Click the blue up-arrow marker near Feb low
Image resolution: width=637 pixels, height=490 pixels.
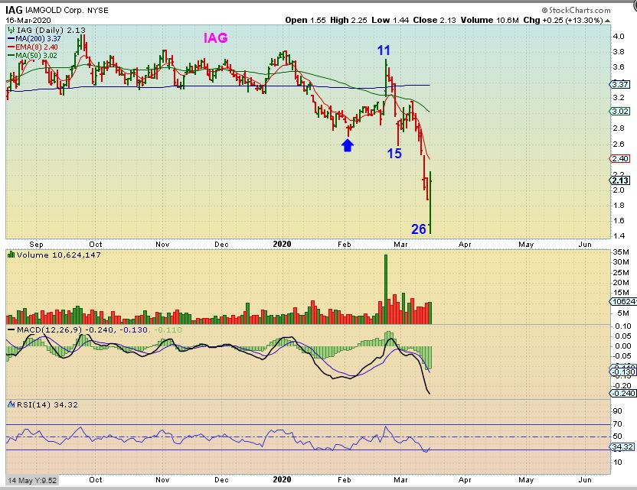(x=348, y=145)
